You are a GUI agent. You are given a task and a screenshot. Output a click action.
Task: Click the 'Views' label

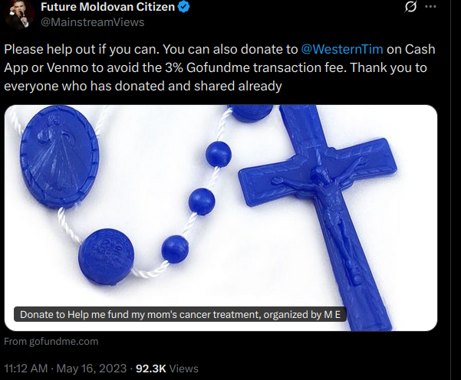tap(184, 369)
